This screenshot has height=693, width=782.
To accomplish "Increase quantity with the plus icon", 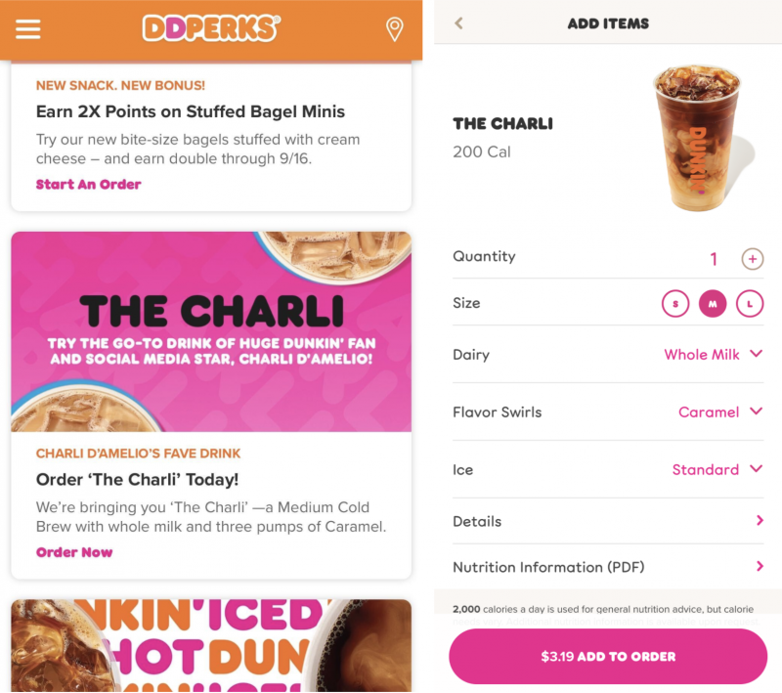I will tap(752, 259).
